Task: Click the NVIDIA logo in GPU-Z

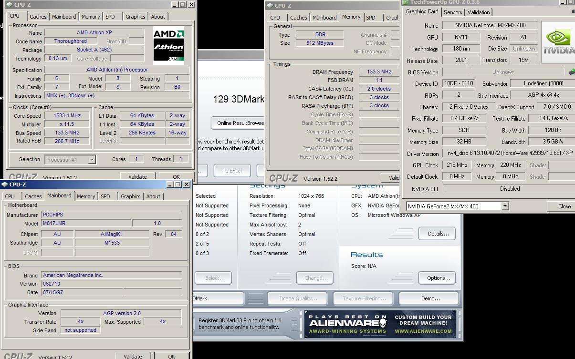Action: [559, 42]
